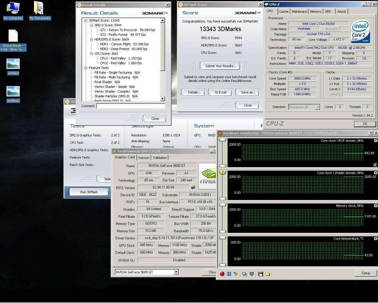Click the lock icon in ROP domain graph

click(x=375, y=165)
